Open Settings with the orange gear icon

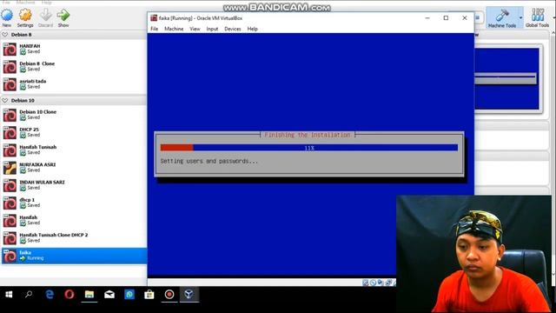click(25, 16)
